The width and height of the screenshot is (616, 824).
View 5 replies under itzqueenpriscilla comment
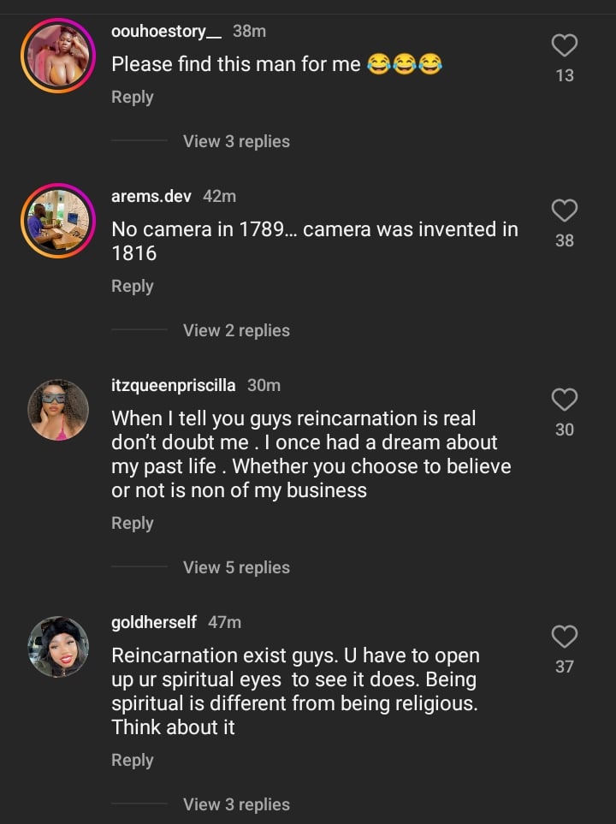[x=236, y=567]
